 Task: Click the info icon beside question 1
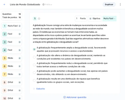39,18
